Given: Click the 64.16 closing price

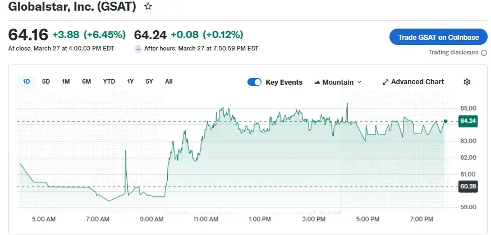Looking at the screenshot, I should click(x=28, y=34).
